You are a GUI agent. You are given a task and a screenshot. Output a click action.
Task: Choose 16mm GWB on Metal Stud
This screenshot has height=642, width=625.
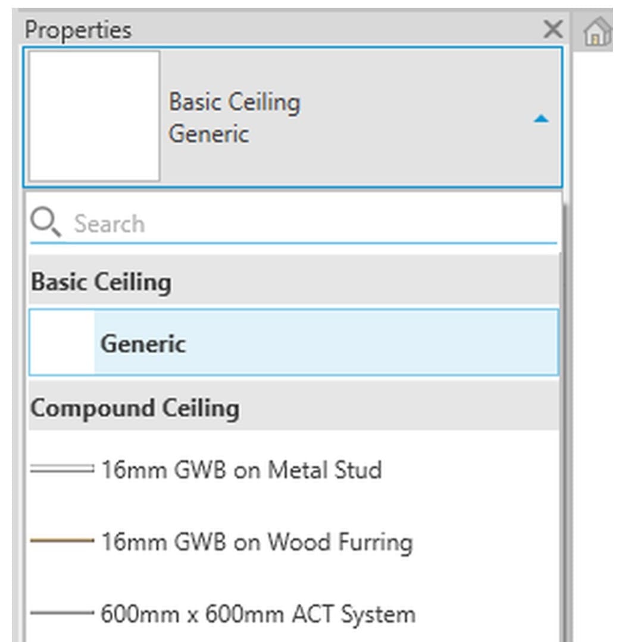pos(293,469)
